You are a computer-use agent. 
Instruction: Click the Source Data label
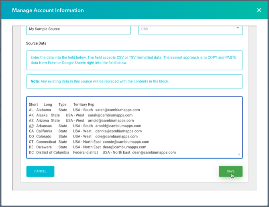(x=36, y=43)
